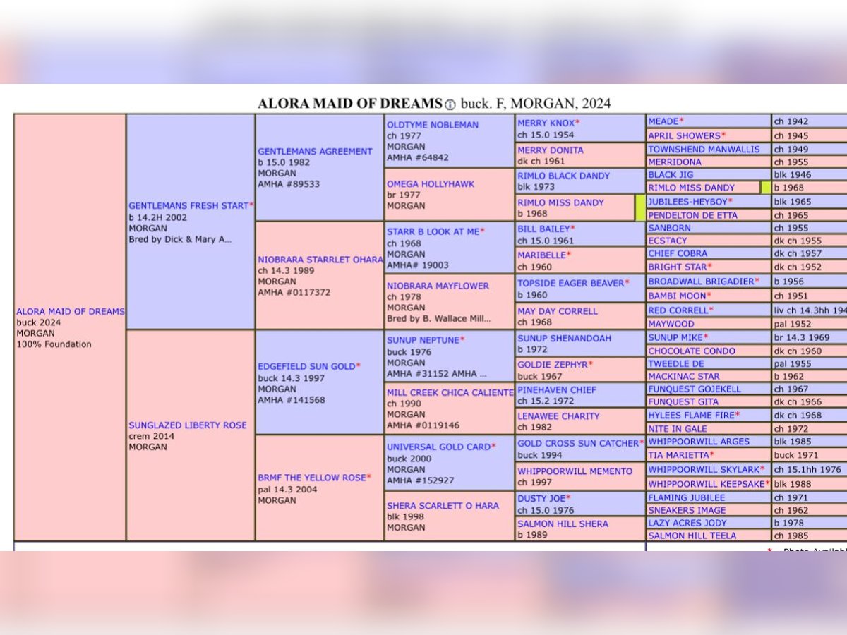This screenshot has height=635, width=847.
Task: Click the red asterisk after BRMF THE YELLOW ROSE
Action: click(369, 478)
